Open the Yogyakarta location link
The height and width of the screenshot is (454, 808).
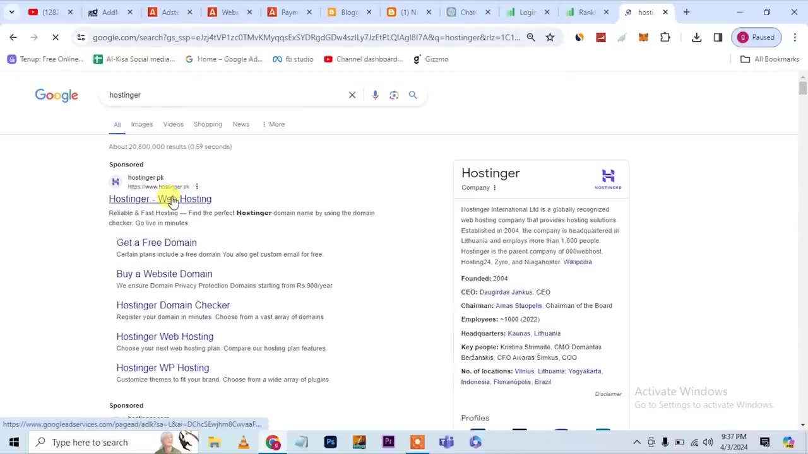[x=585, y=371]
